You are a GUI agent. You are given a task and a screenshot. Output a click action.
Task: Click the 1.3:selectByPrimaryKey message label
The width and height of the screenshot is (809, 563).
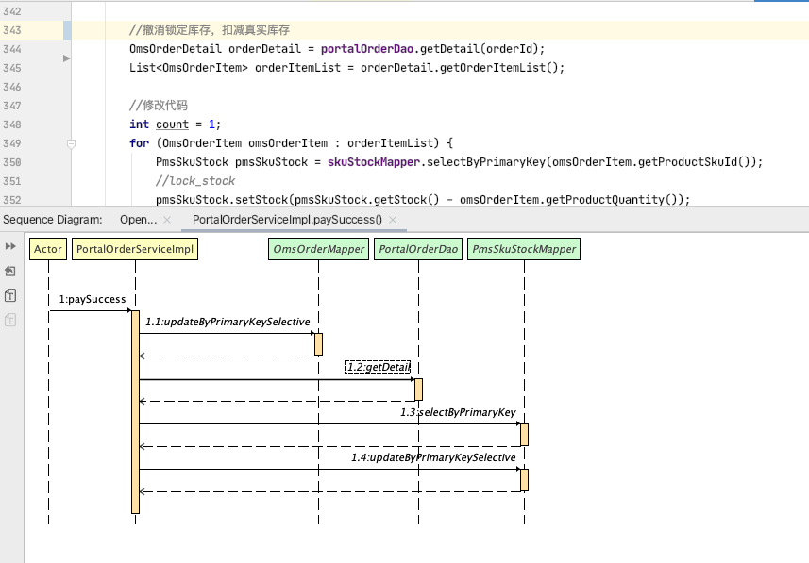(x=457, y=412)
